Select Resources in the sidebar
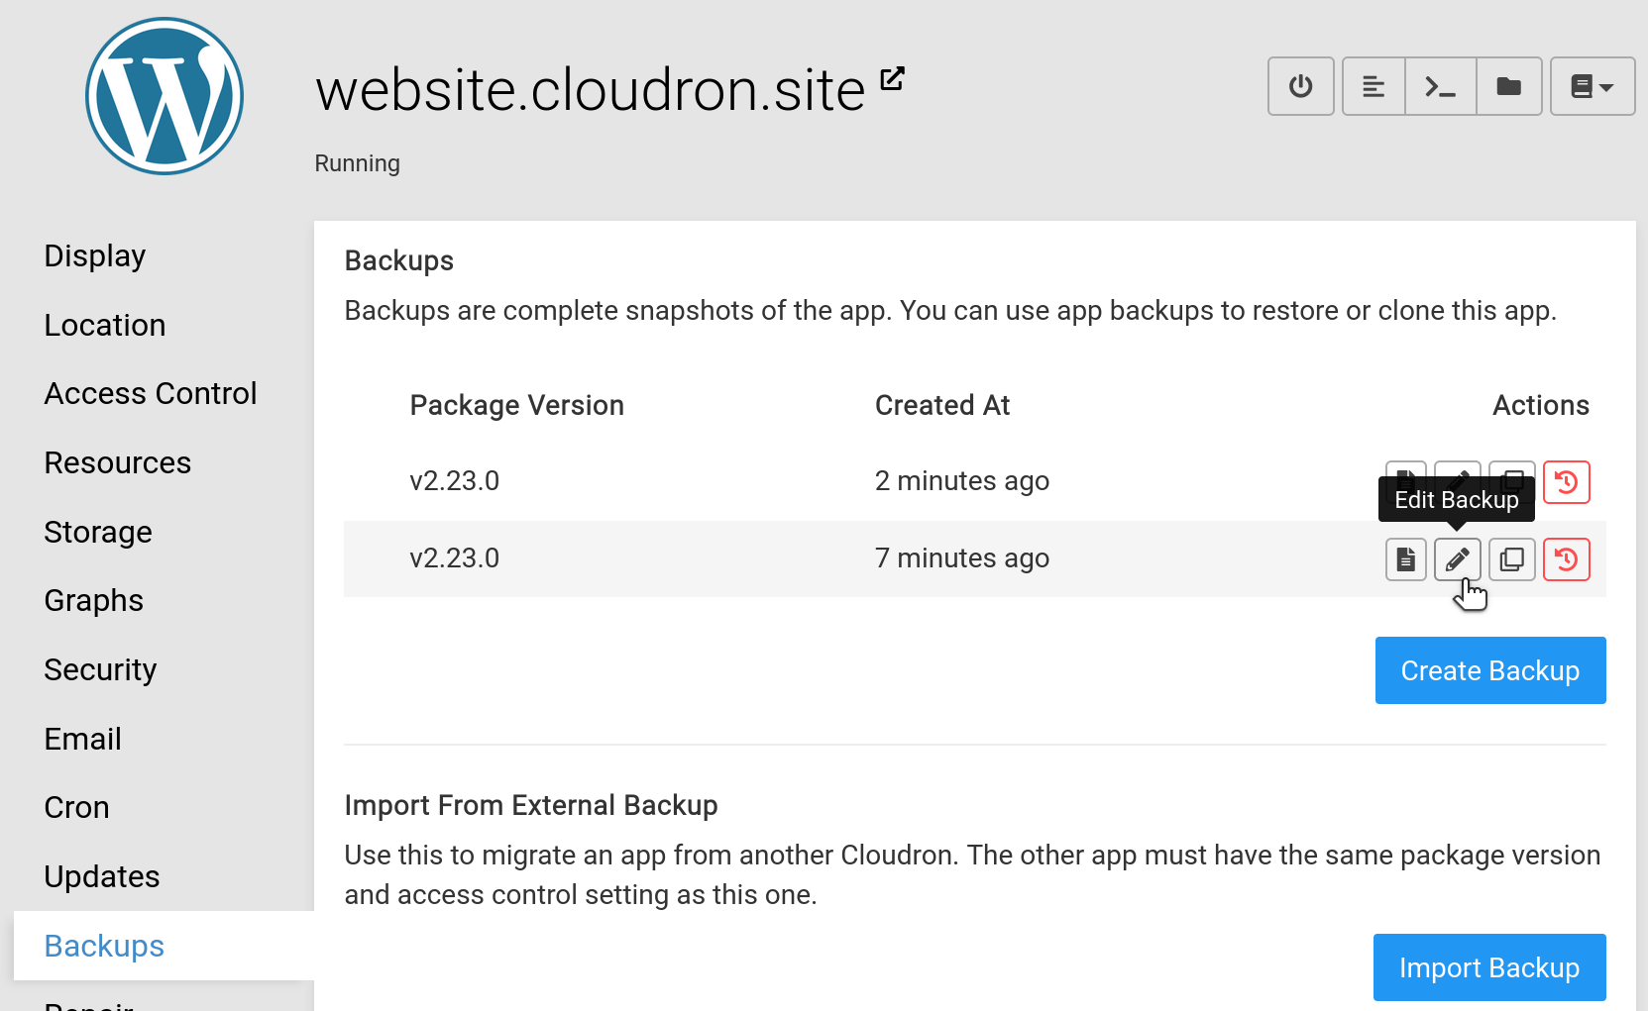This screenshot has height=1011, width=1648. 118,463
